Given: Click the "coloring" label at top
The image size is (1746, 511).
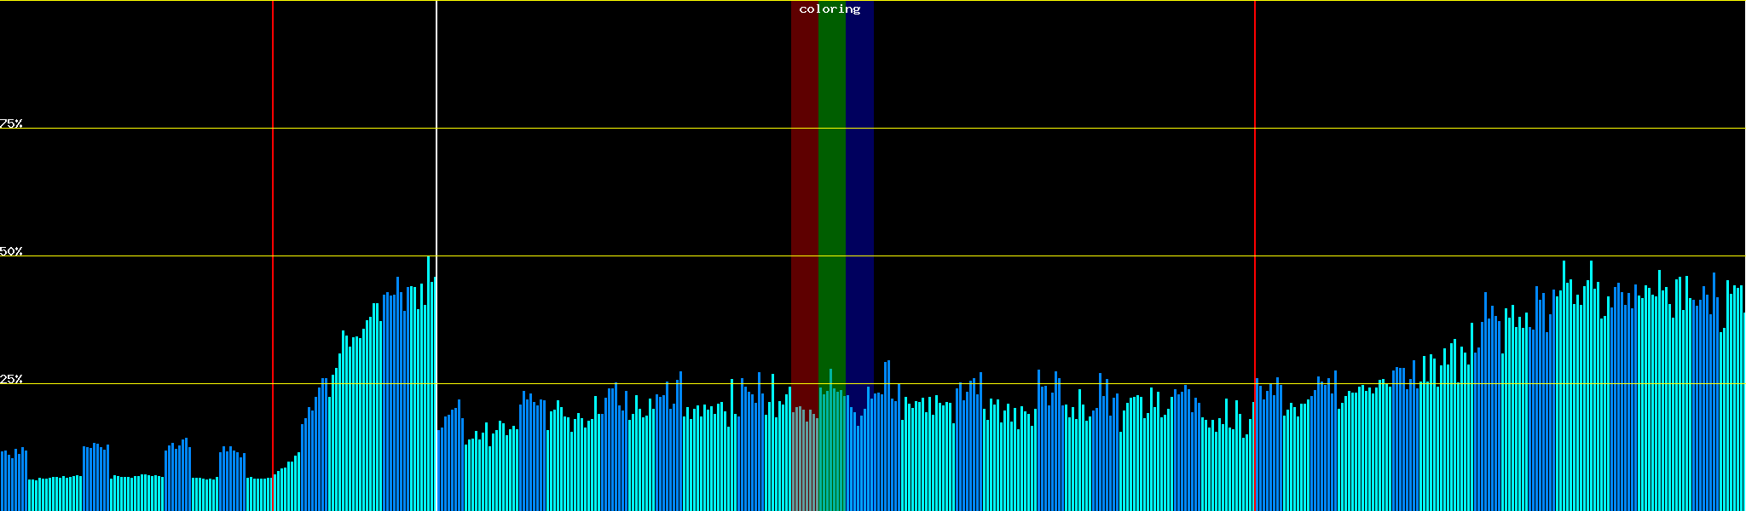Looking at the screenshot, I should (830, 9).
